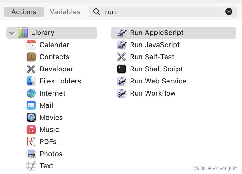The image size is (242, 174).
Task: Click the Calendar icon in Library
Action: coord(31,45)
